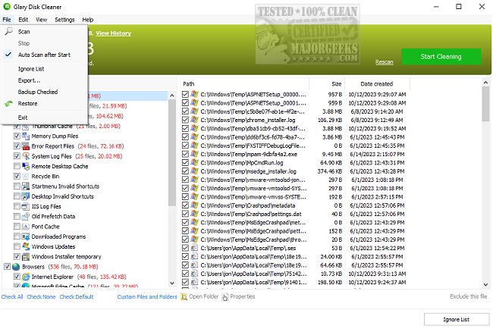Click the Recycle Bin icon

point(26,177)
